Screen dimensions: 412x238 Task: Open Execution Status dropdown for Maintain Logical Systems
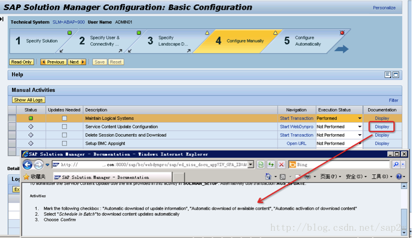tap(360, 118)
